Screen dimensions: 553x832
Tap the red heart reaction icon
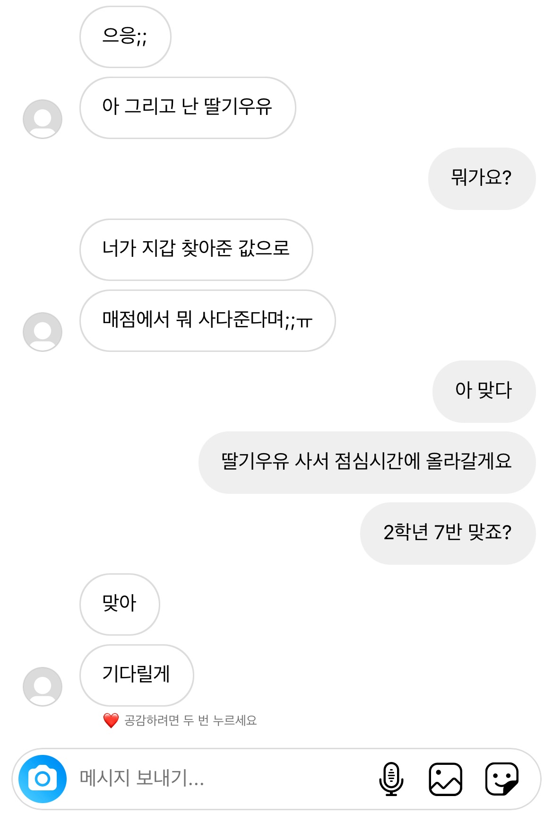(x=111, y=720)
